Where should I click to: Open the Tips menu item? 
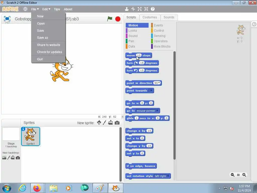57,9
